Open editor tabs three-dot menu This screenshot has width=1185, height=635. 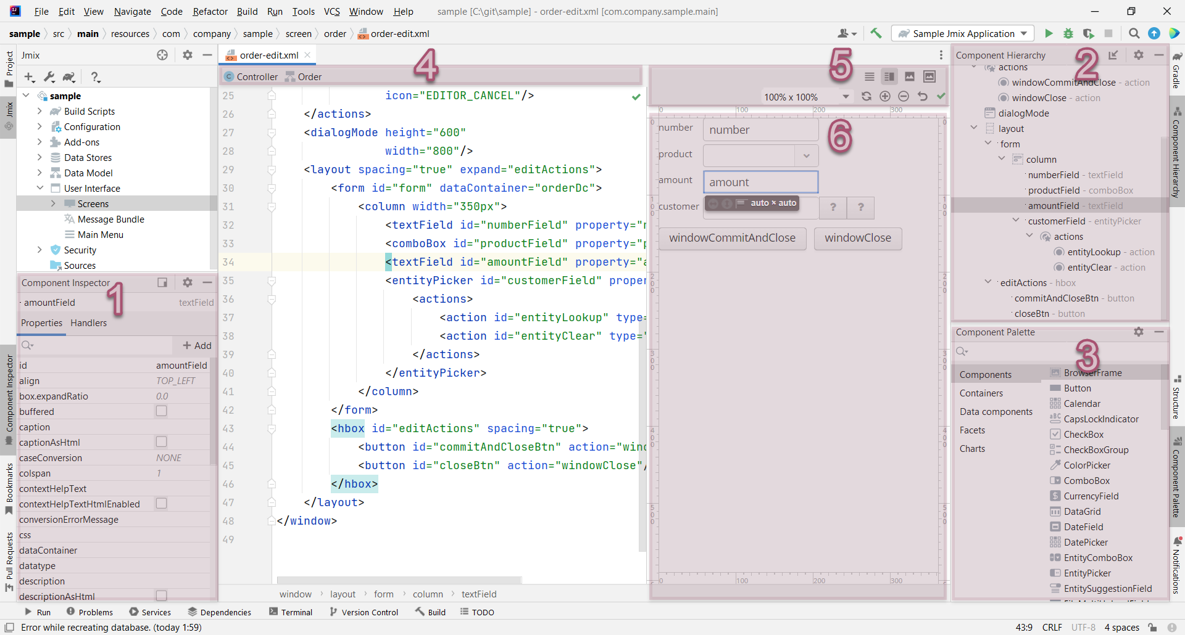pyautogui.click(x=941, y=55)
